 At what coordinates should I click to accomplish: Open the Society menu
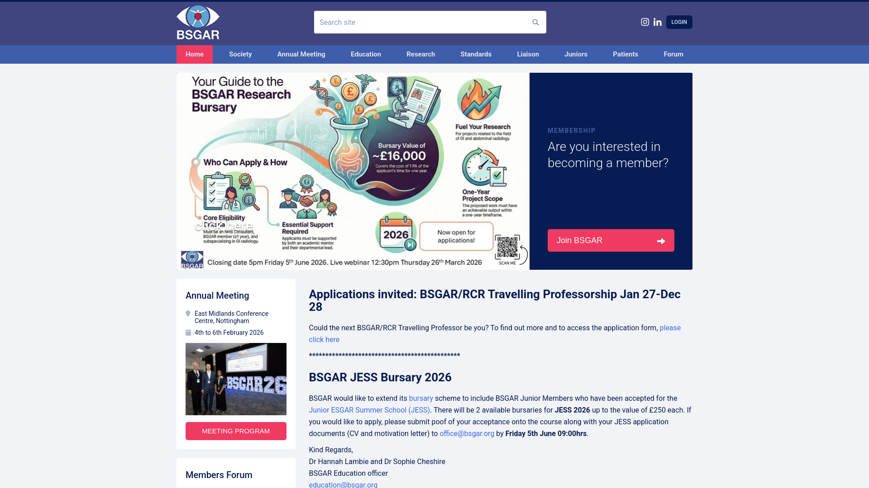(240, 54)
